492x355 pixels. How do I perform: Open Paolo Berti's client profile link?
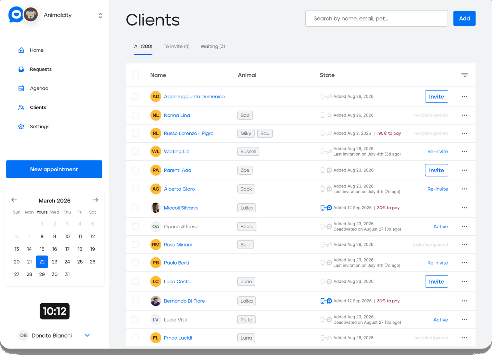pyautogui.click(x=176, y=263)
